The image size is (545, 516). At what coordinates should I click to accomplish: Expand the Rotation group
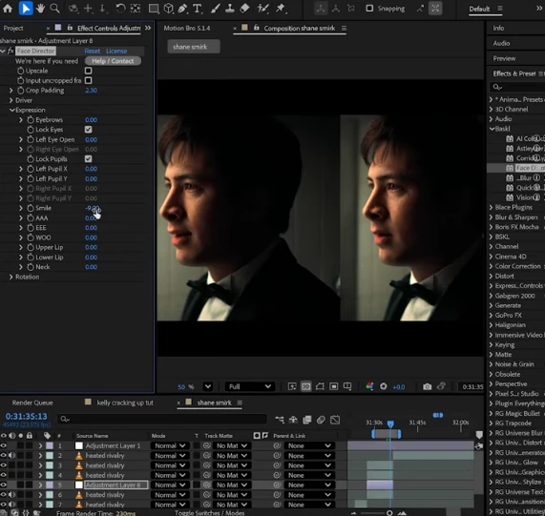tap(10, 277)
